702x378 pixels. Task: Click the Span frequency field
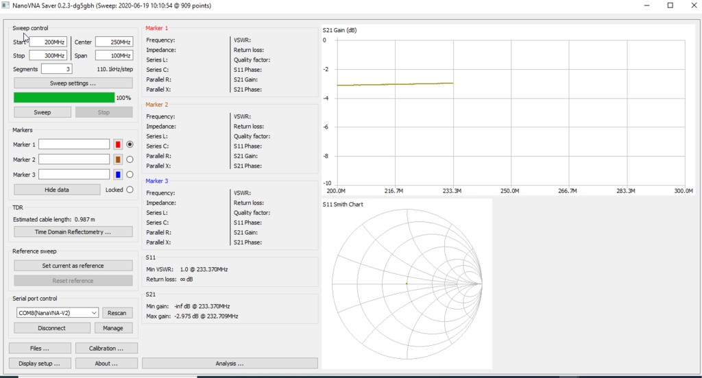114,55
